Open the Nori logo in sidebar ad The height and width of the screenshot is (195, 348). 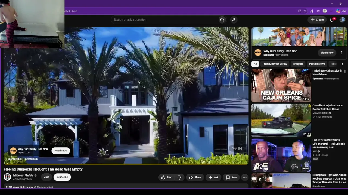coord(258,53)
